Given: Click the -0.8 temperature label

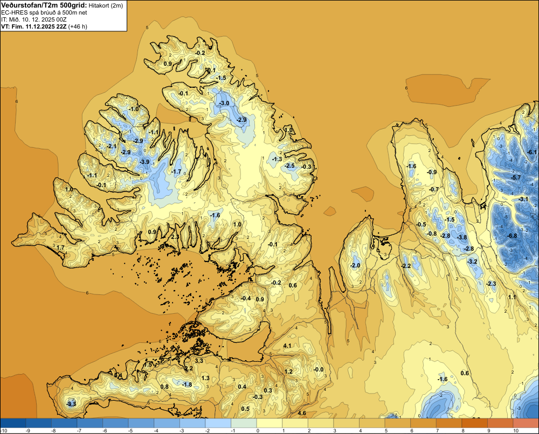Looking at the screenshot, I should (432, 233).
